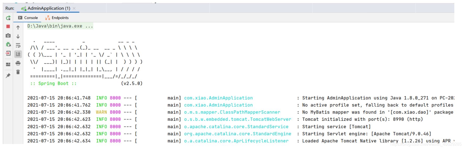Click the com.xiao.AdminApplication logger in first log line
Image resolution: width=464 pixels, height=149 pixels.
(x=218, y=98)
